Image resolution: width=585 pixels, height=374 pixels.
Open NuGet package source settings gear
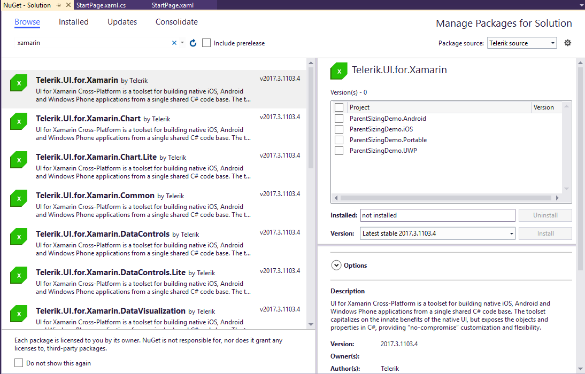click(x=567, y=43)
